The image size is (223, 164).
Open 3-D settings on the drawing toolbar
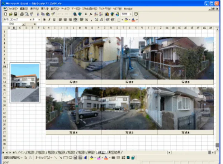tap(133, 158)
